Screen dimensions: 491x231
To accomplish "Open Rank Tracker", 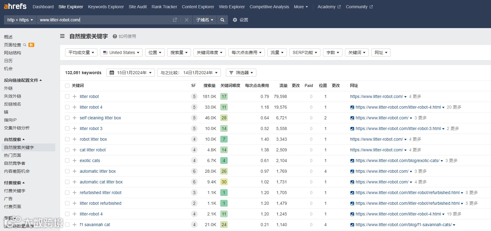I will [164, 7].
